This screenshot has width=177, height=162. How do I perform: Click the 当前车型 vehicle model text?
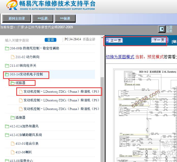pyautogui.click(x=37, y=27)
